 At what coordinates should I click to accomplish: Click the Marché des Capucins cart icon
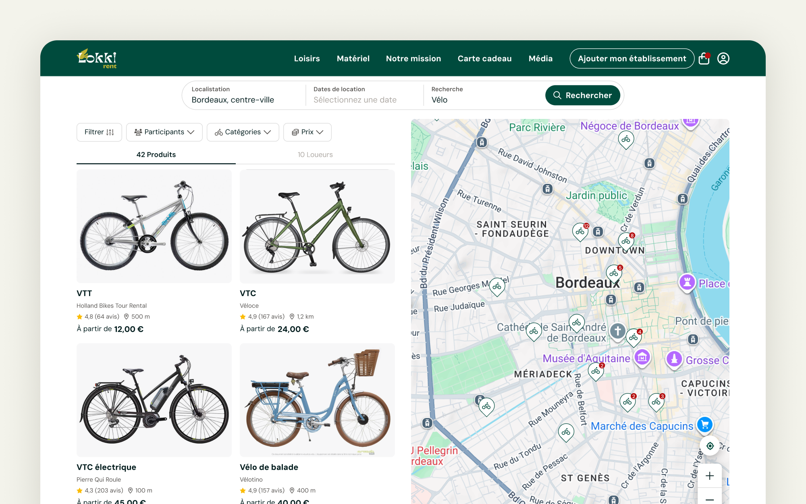pyautogui.click(x=705, y=424)
